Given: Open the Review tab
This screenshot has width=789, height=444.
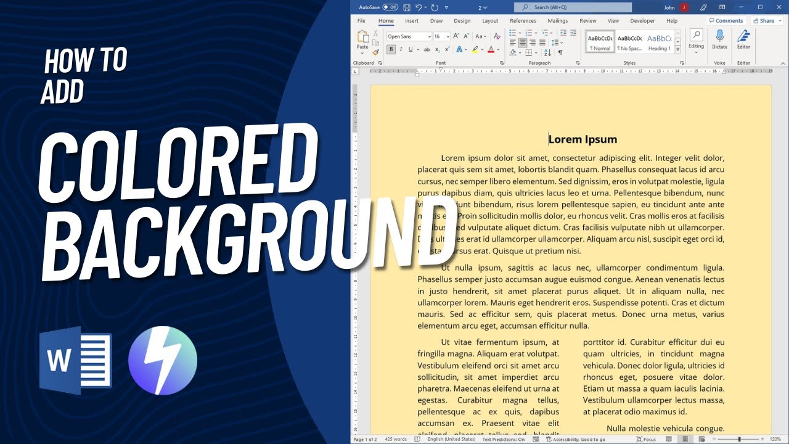Looking at the screenshot, I should pos(588,21).
